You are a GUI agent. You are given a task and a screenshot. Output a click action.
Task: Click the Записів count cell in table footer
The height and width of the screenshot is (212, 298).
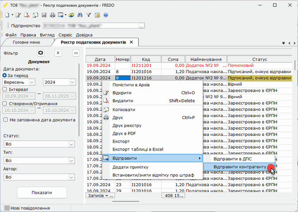tap(100, 195)
